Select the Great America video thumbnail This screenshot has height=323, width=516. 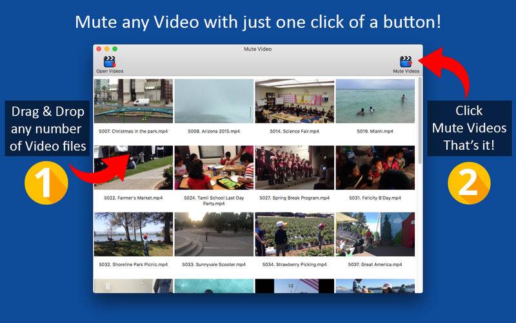pos(375,234)
